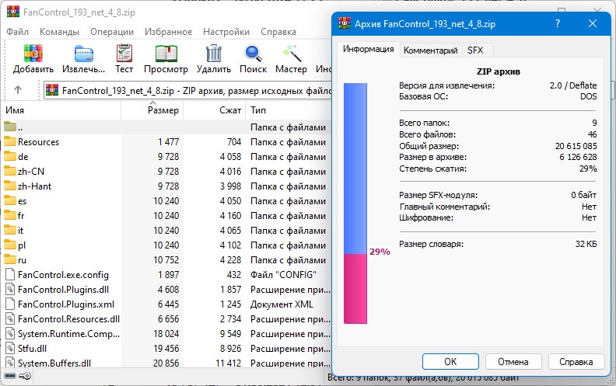Viewport: 616px width, 386px height.
Task: Select Stfu.dll file icon
Action: 10,348
